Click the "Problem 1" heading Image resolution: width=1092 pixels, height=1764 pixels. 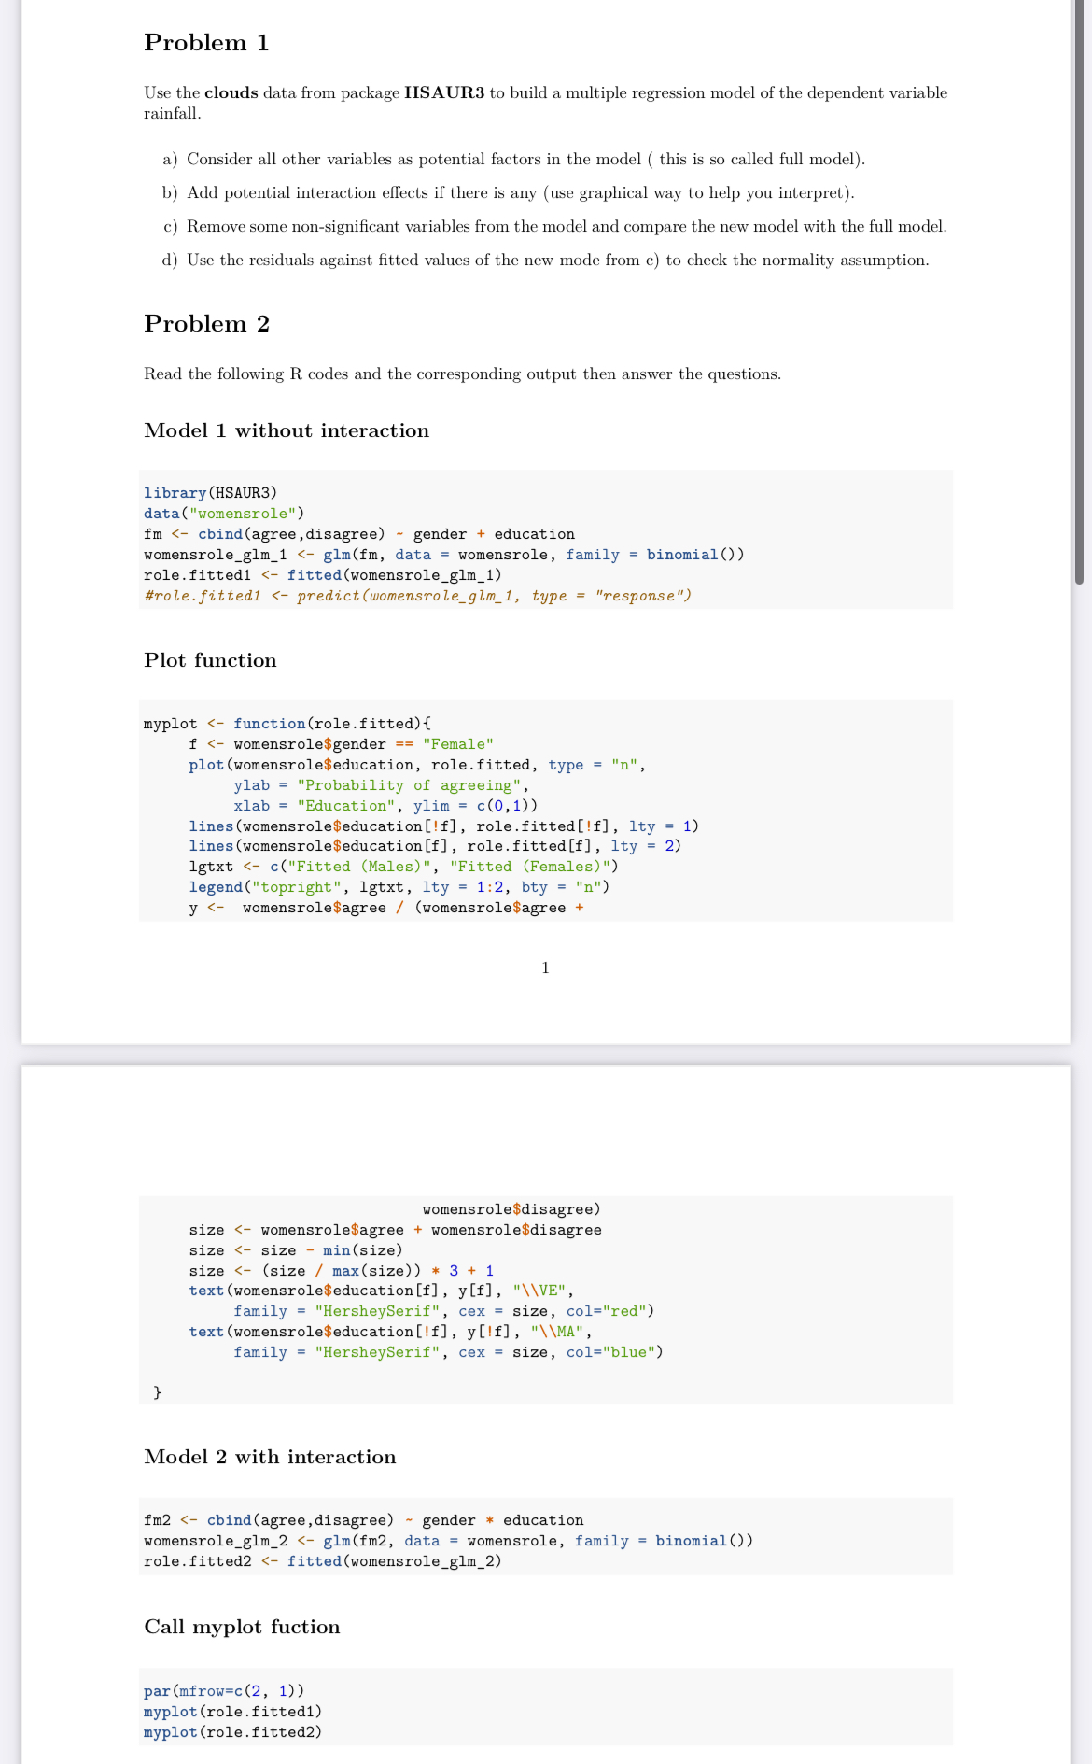point(206,43)
